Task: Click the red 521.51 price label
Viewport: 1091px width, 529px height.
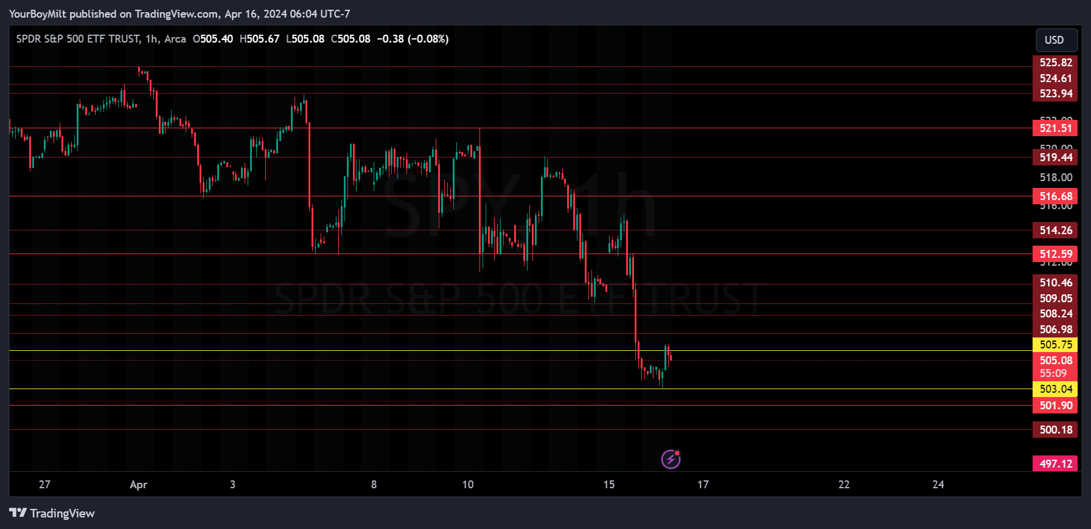Action: click(1055, 128)
